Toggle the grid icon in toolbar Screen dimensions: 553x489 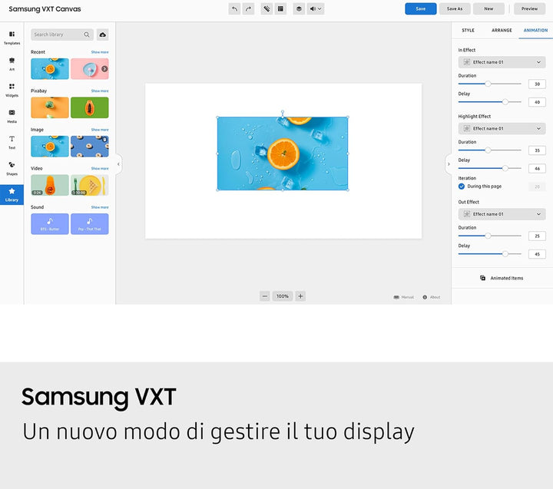coord(280,8)
